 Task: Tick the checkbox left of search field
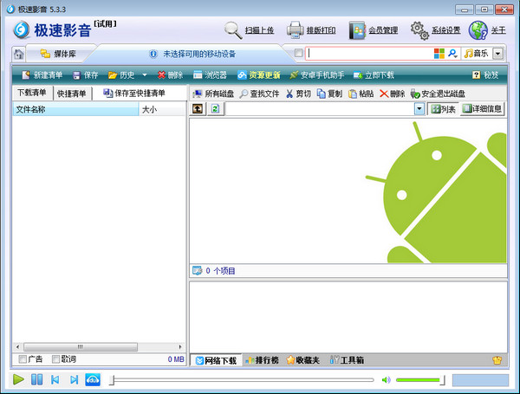(x=299, y=54)
